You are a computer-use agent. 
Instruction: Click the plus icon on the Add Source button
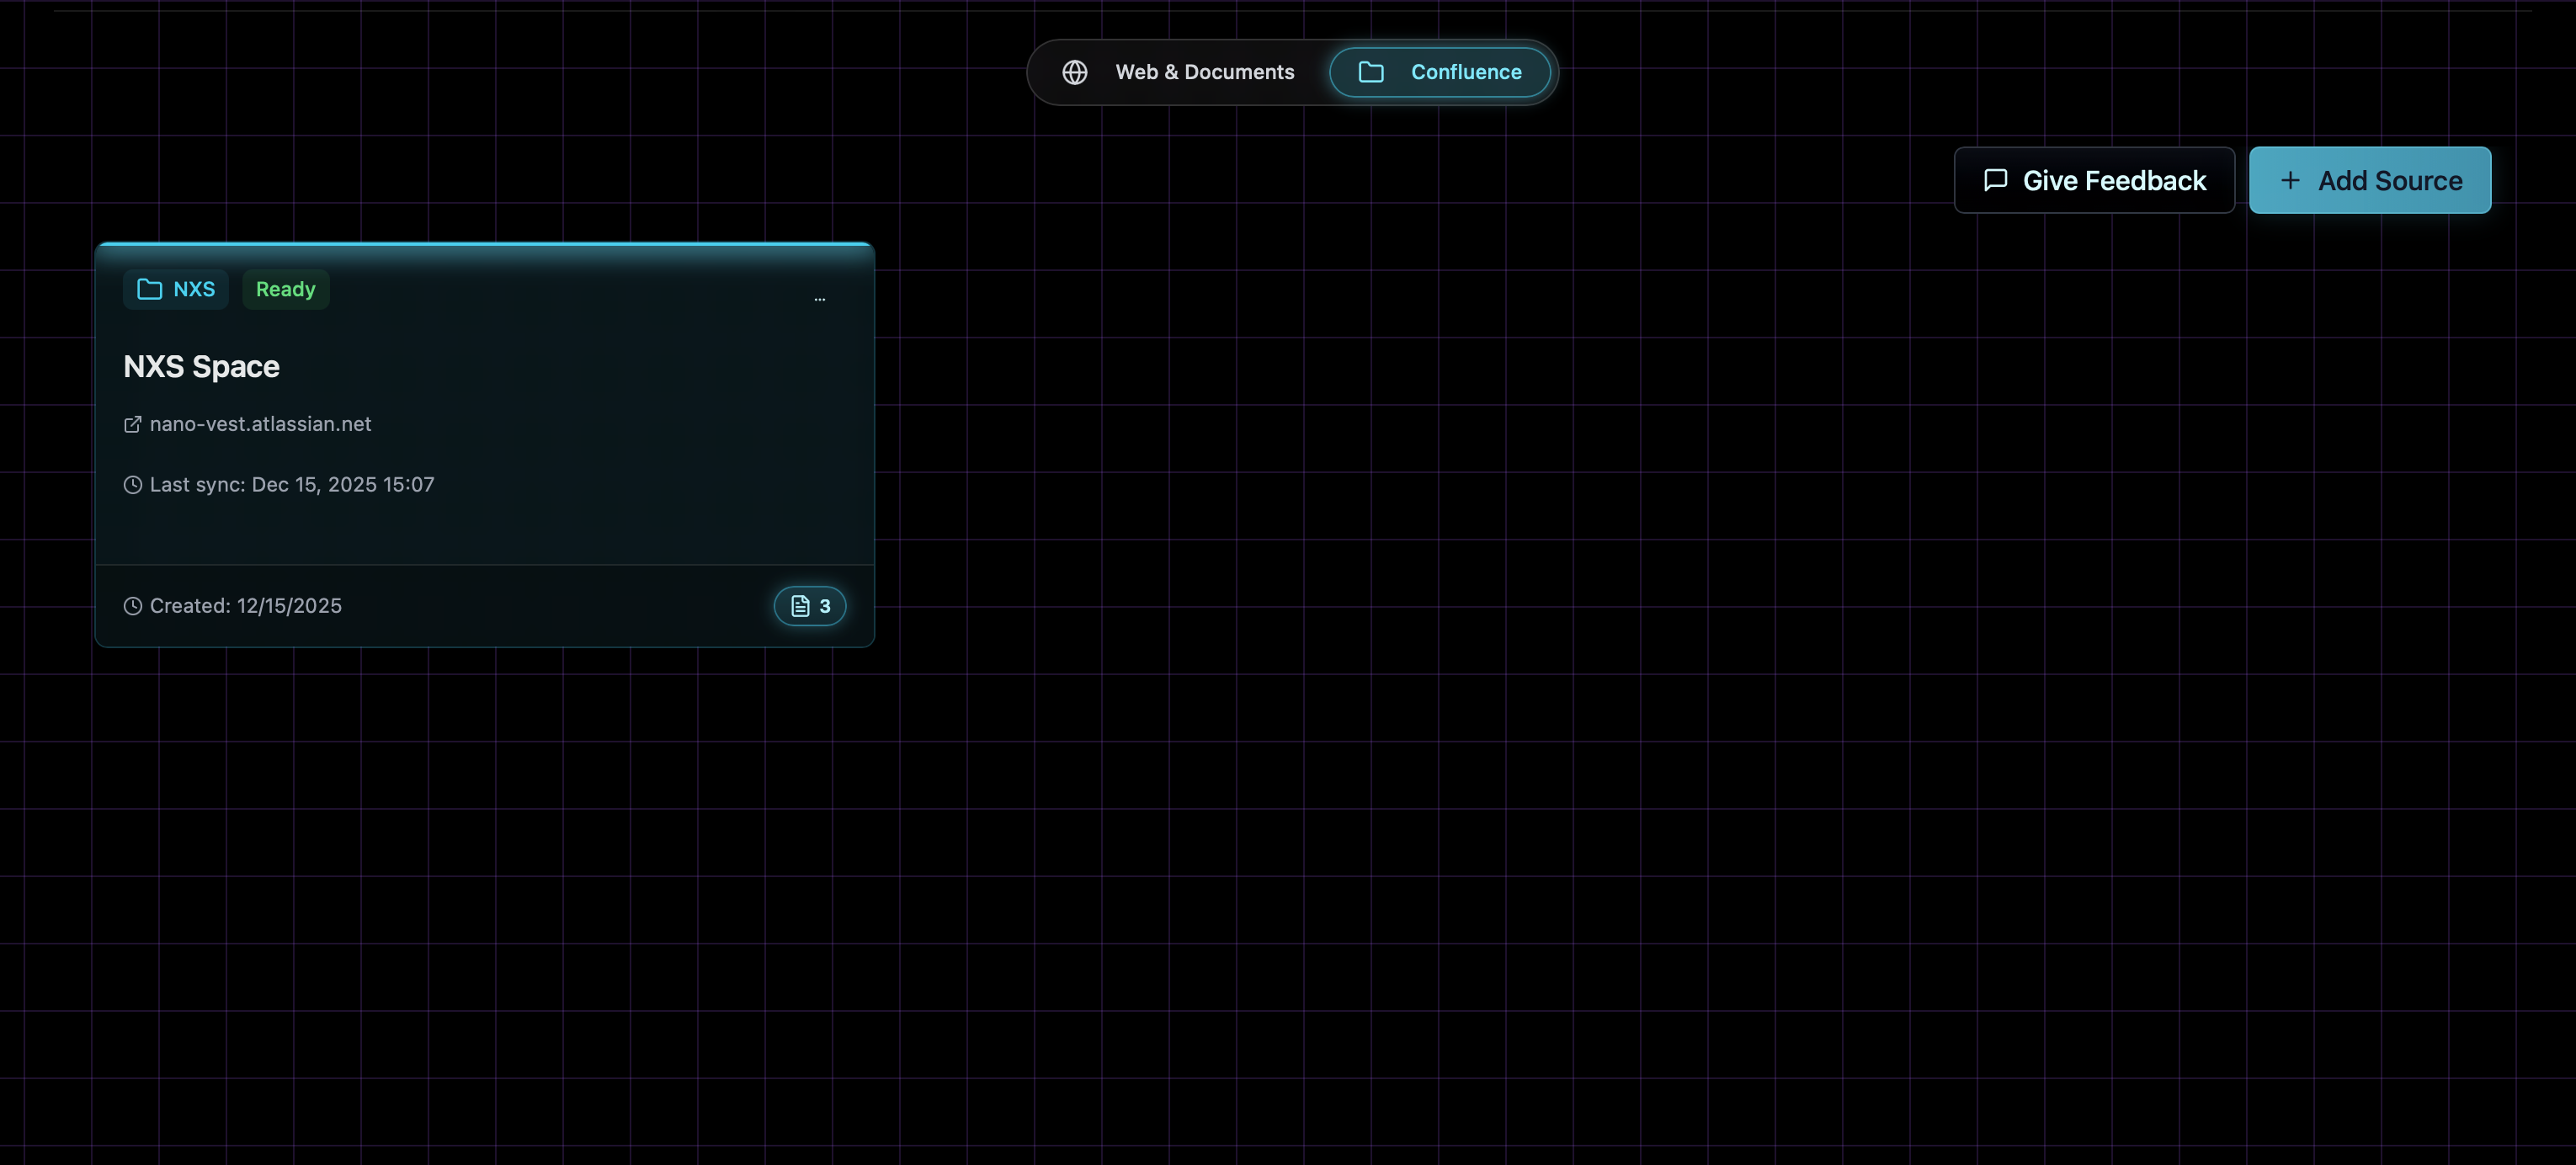(x=2290, y=180)
